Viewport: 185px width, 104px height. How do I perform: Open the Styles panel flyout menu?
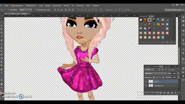pyautogui.click(x=175, y=16)
